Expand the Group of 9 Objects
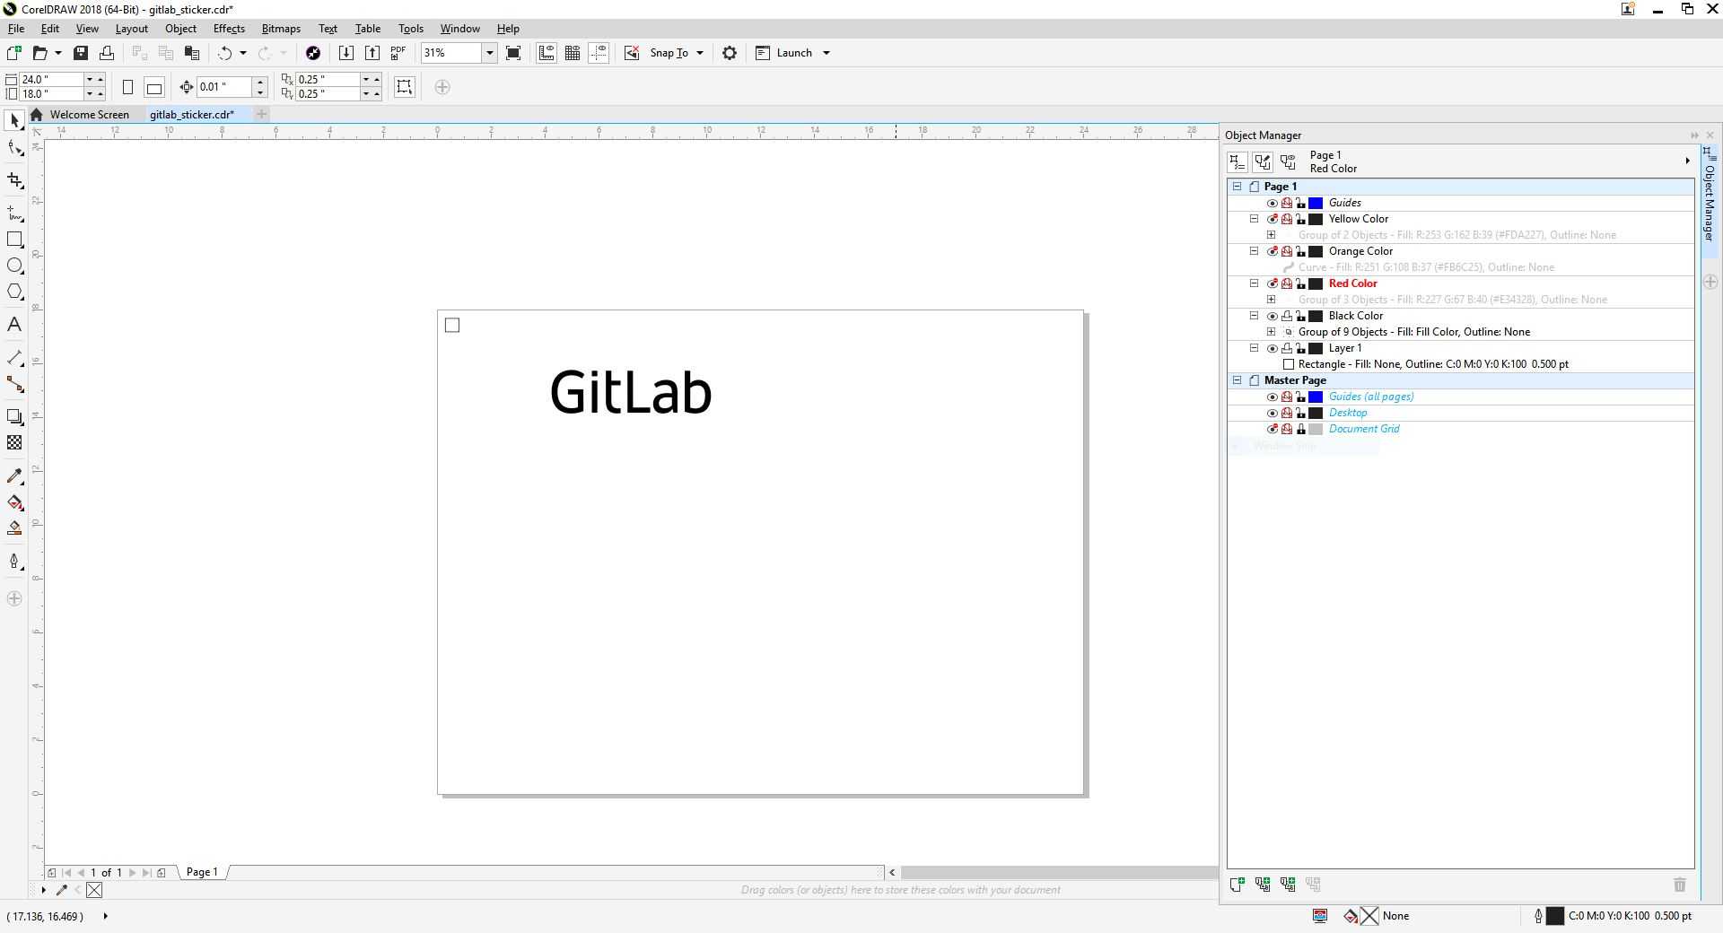 [x=1271, y=332]
